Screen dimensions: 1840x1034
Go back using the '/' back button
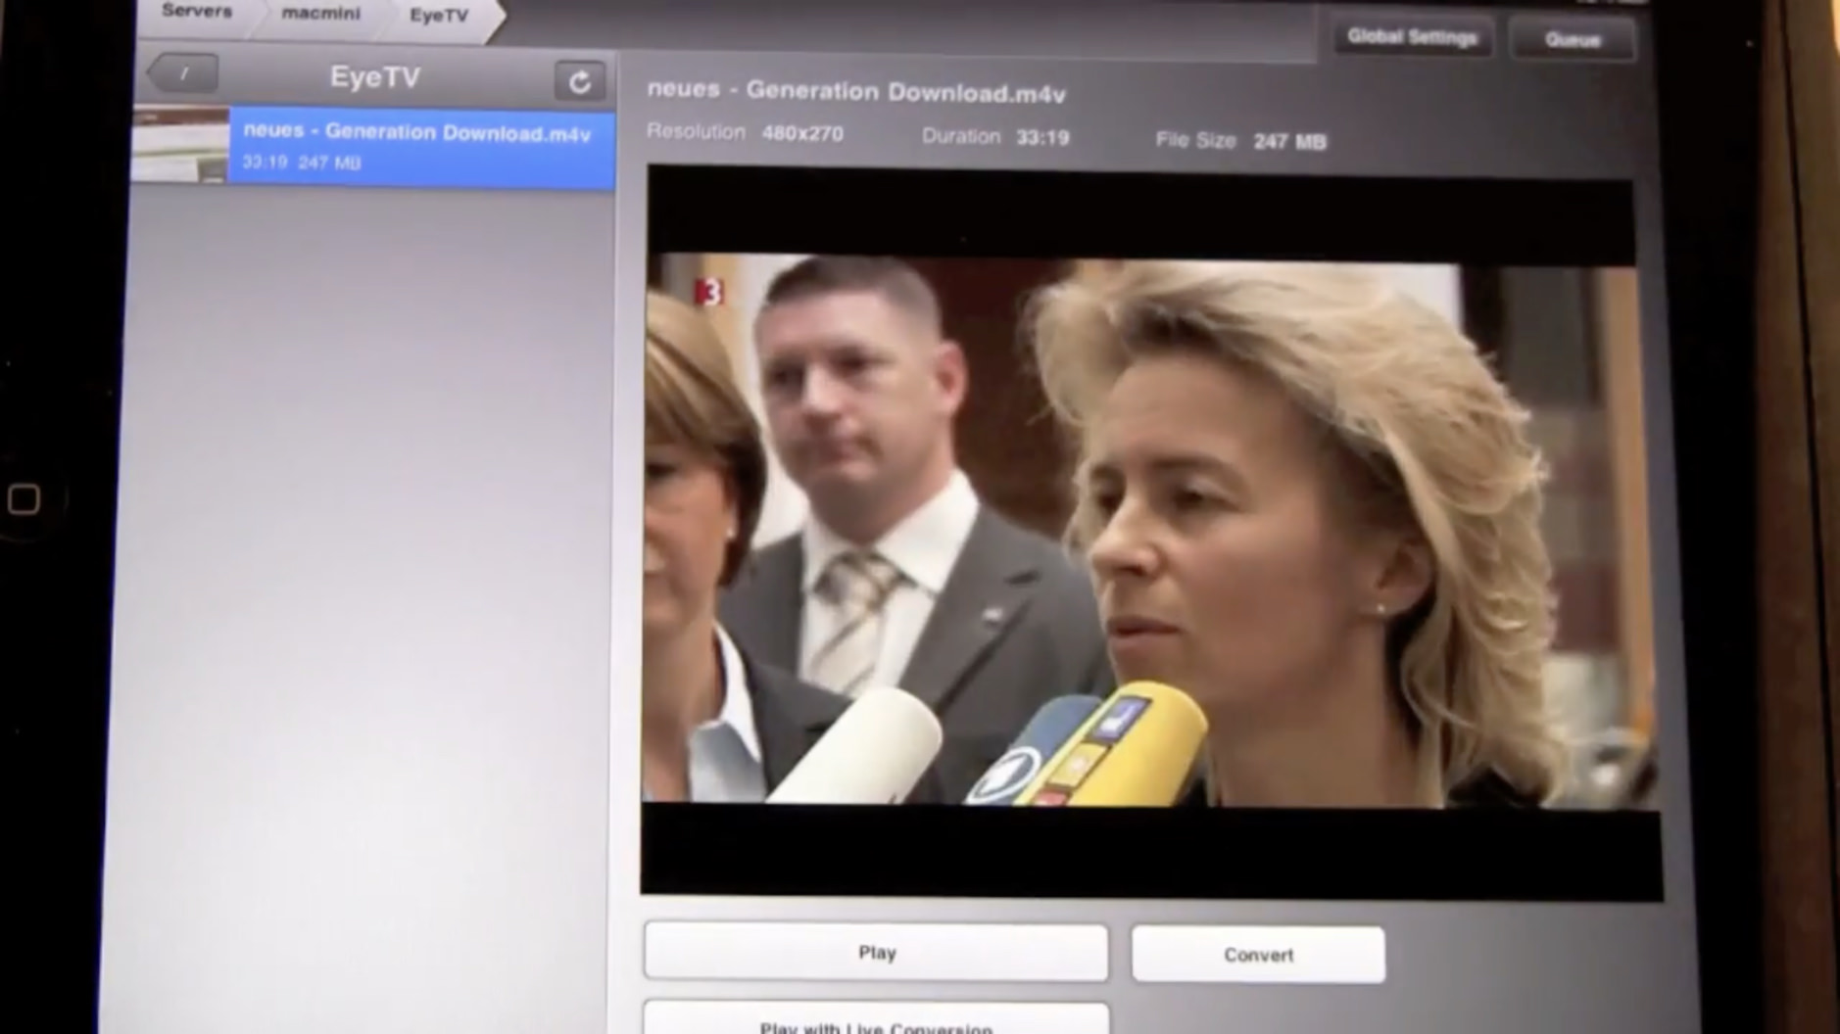pyautogui.click(x=182, y=73)
